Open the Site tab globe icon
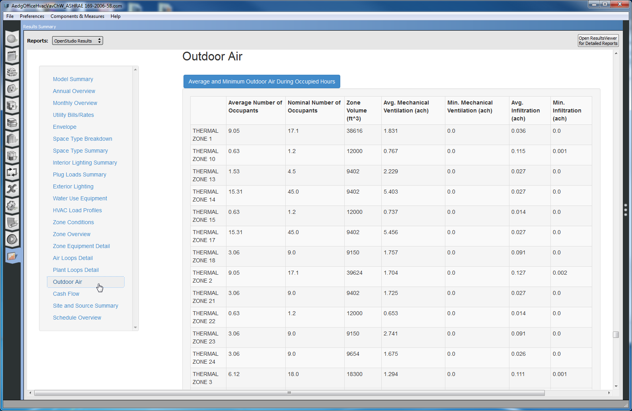This screenshot has width=632, height=411. coord(12,39)
